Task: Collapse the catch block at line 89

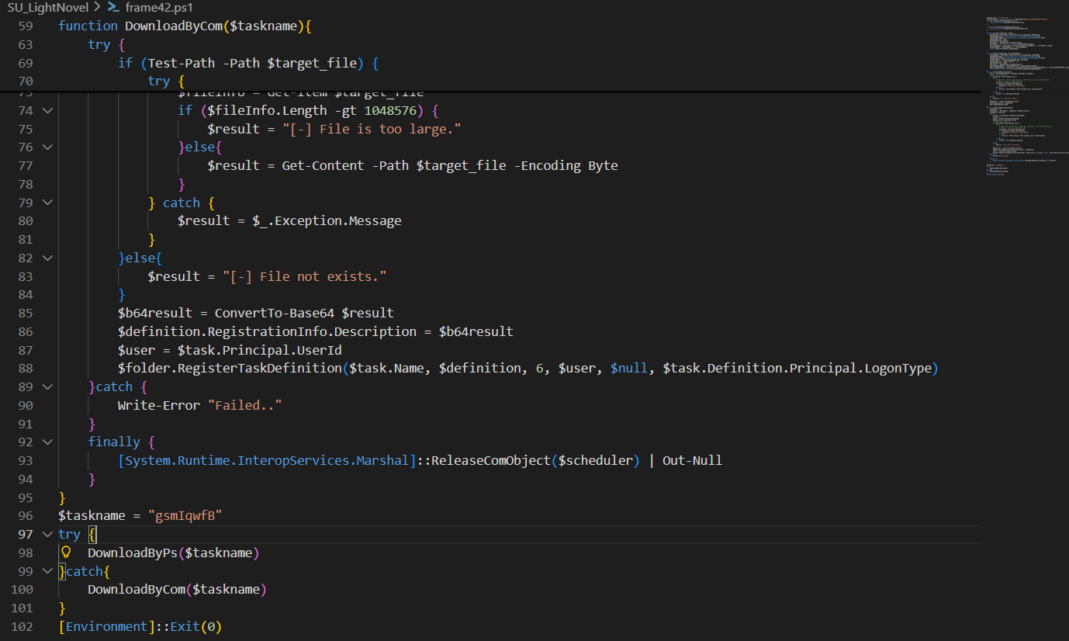Action: coord(47,386)
